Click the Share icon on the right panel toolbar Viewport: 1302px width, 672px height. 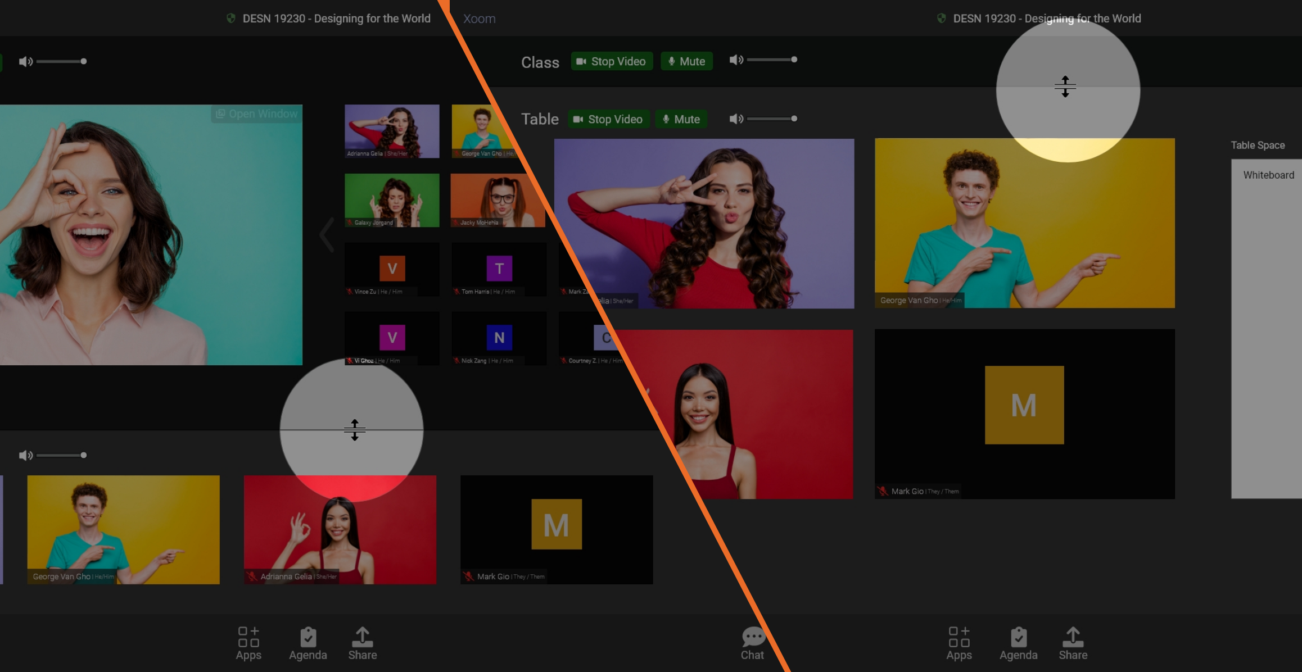[1073, 643]
